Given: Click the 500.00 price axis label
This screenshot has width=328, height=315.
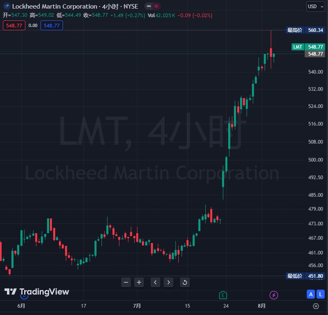Looking at the screenshot, I should [315, 160].
